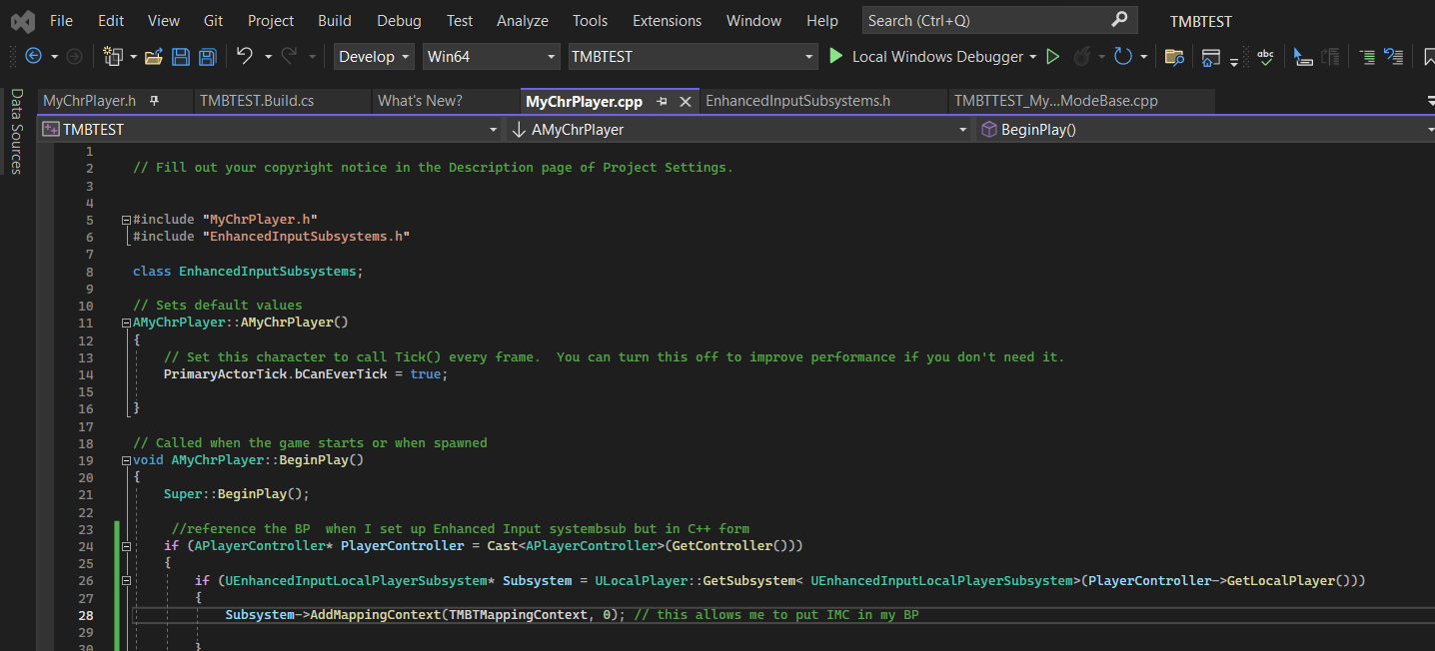This screenshot has height=651, width=1435.
Task: Open the View menu
Action: pyautogui.click(x=164, y=20)
